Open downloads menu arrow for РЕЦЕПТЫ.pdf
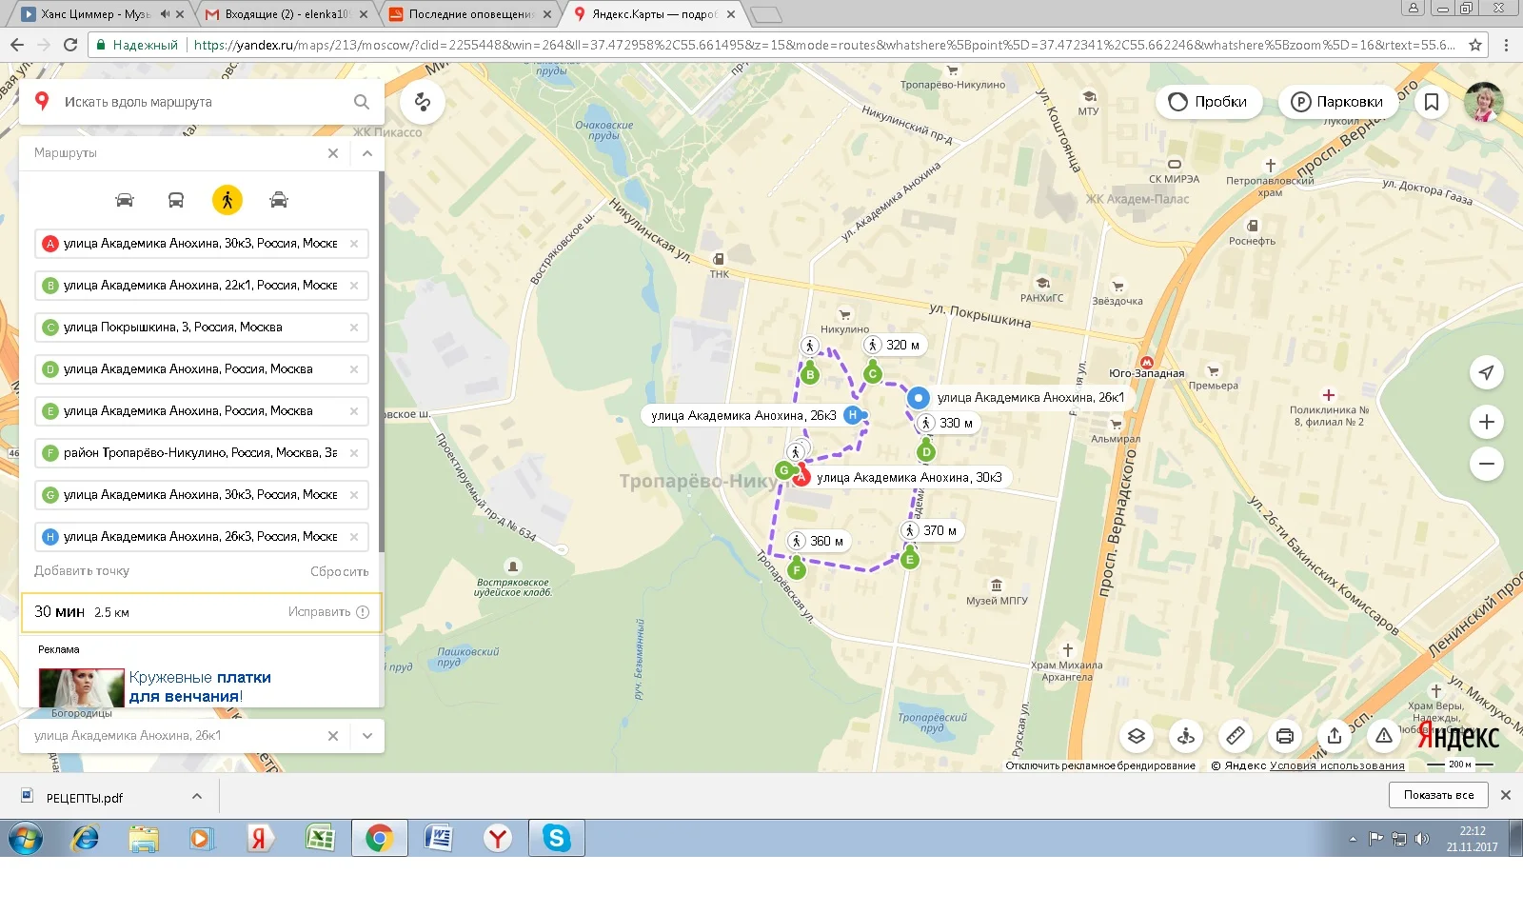 point(197,797)
